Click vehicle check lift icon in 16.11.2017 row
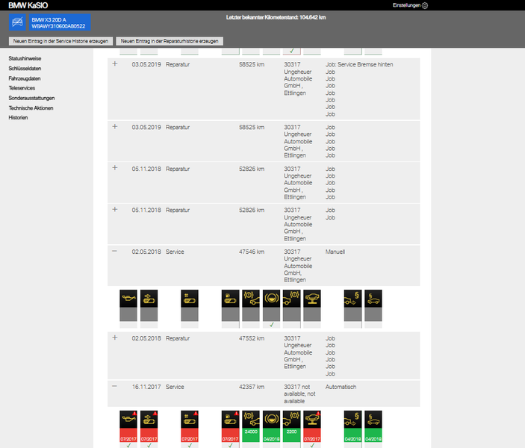Viewport: 525px width, 448px height. click(x=312, y=419)
